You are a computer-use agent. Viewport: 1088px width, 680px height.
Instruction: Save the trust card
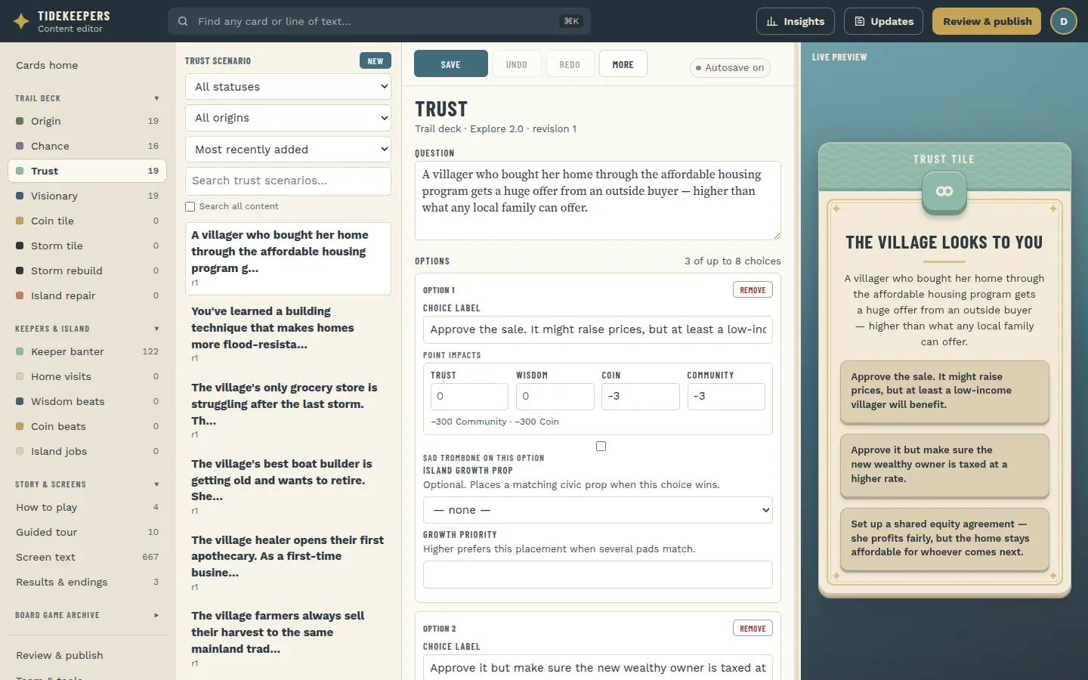pyautogui.click(x=451, y=64)
